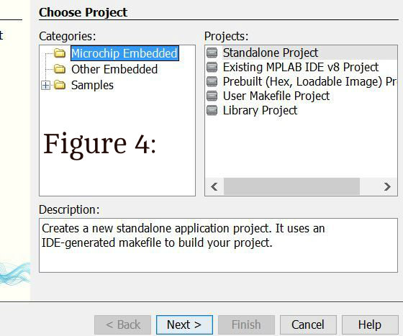Open the wizard Help button
The width and height of the screenshot is (403, 336).
370,324
